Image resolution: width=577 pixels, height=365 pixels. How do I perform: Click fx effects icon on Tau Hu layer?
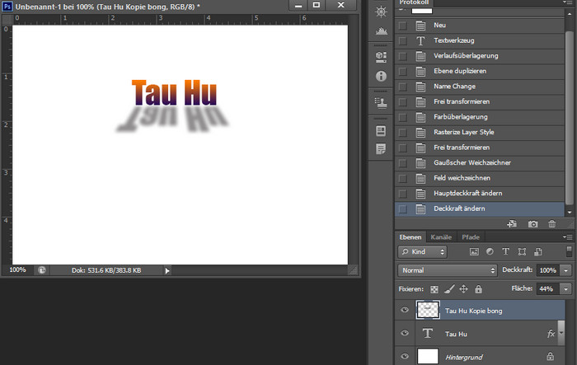551,334
